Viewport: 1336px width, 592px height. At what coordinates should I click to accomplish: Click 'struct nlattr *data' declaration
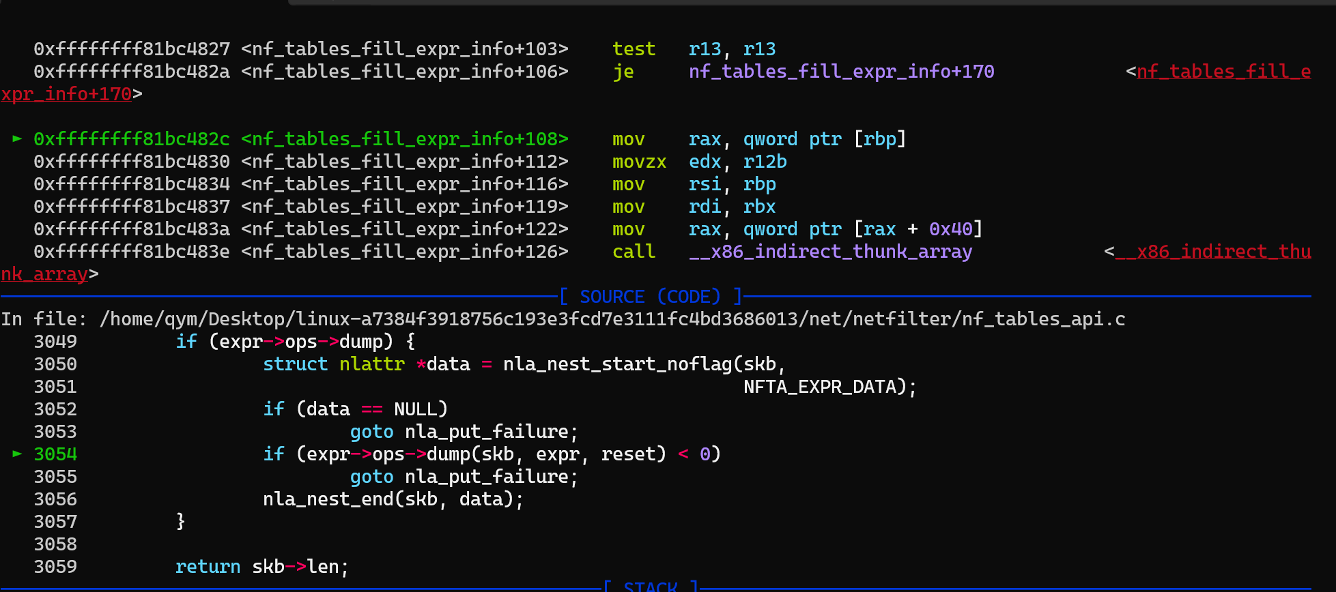coord(367,364)
